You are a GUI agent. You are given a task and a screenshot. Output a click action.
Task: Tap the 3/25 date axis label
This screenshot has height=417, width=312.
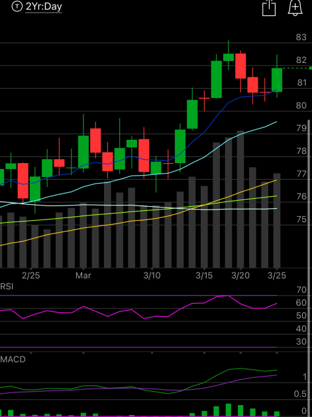[277, 276]
